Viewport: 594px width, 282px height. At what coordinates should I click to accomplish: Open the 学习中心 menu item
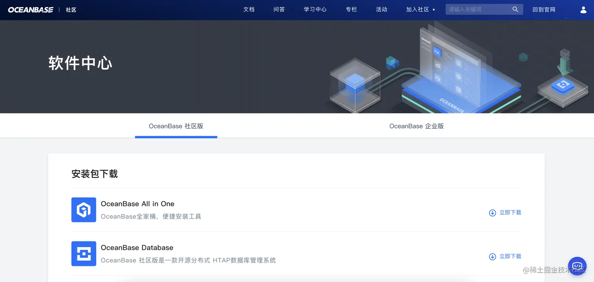(315, 9)
